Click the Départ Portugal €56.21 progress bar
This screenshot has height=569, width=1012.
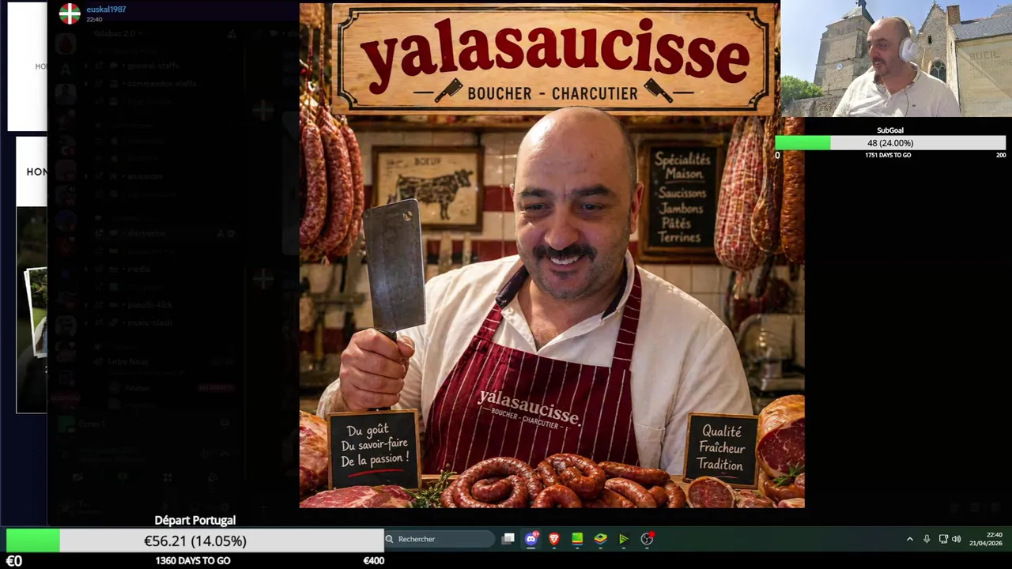click(194, 541)
